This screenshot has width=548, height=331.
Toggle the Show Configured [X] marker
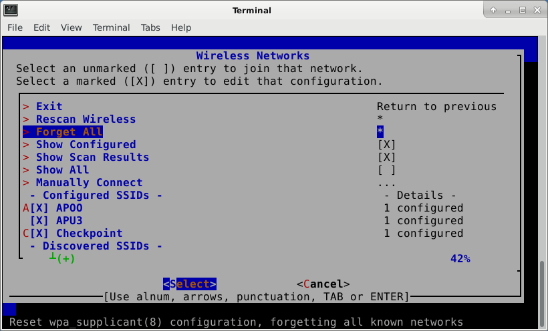click(386, 145)
